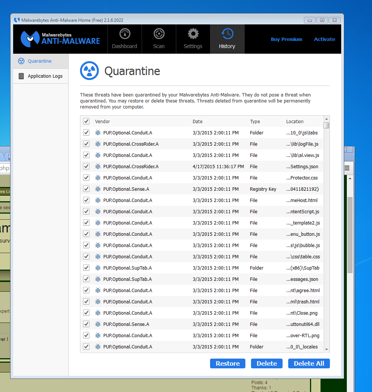
Task: Toggle the select-all checkbox in header
Action: [x=86, y=121]
